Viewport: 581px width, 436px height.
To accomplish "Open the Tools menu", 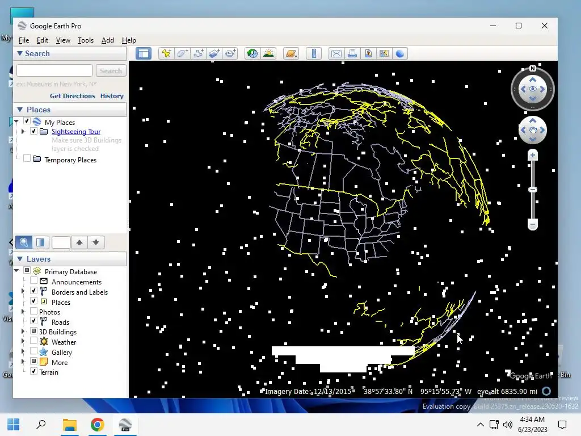I will [86, 40].
